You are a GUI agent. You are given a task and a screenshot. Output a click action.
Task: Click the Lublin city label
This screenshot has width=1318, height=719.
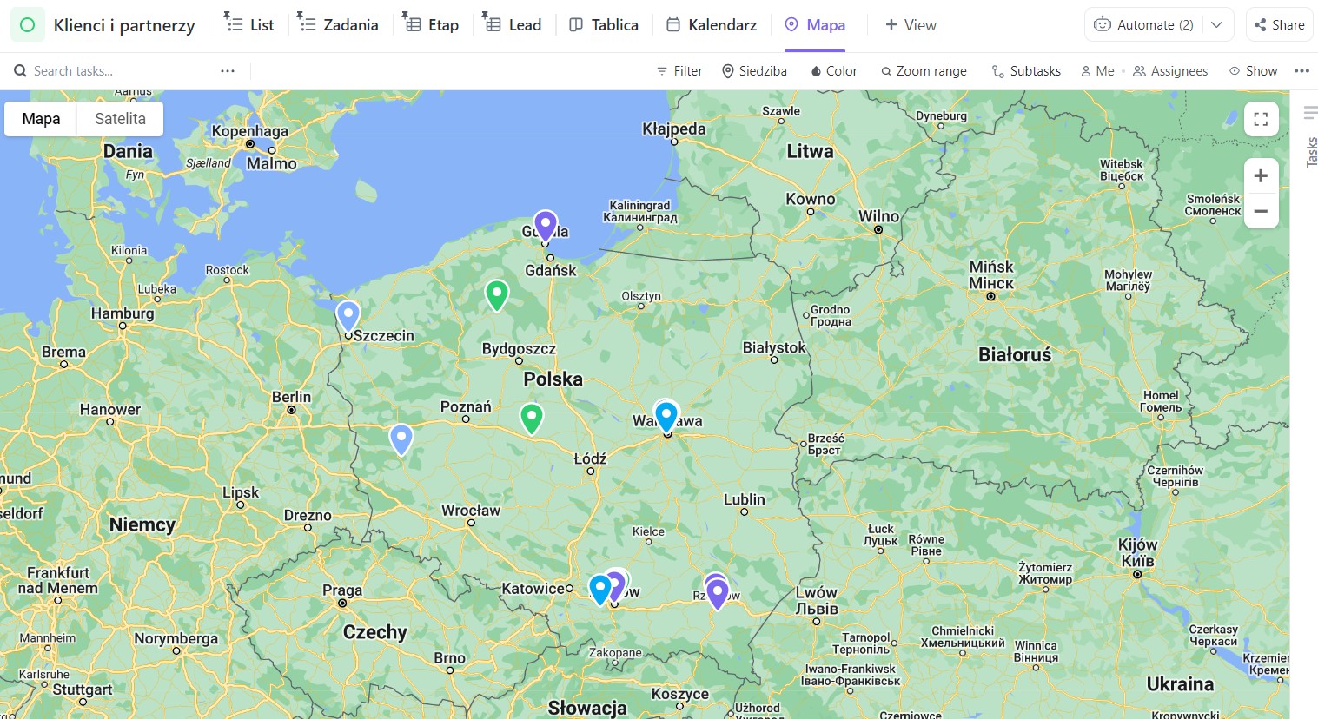[745, 499]
